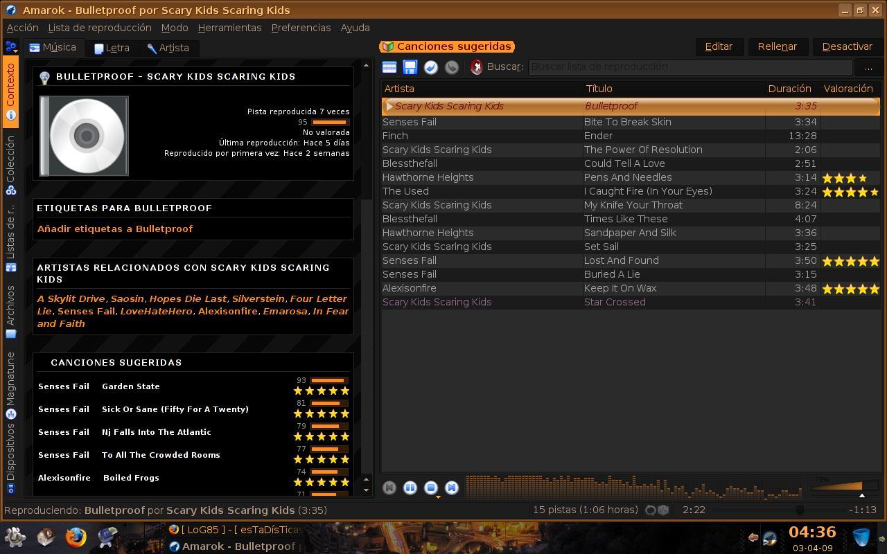This screenshot has width=887, height=554.
Task: Open related artist A Skylit Drive
Action: pos(71,298)
